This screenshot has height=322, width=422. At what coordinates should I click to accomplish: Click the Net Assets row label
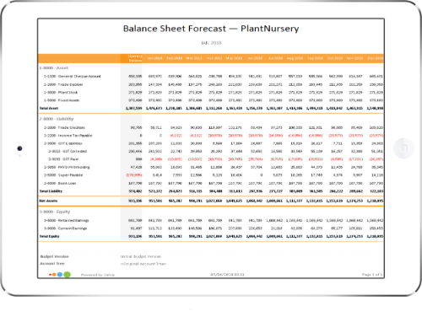(48, 201)
